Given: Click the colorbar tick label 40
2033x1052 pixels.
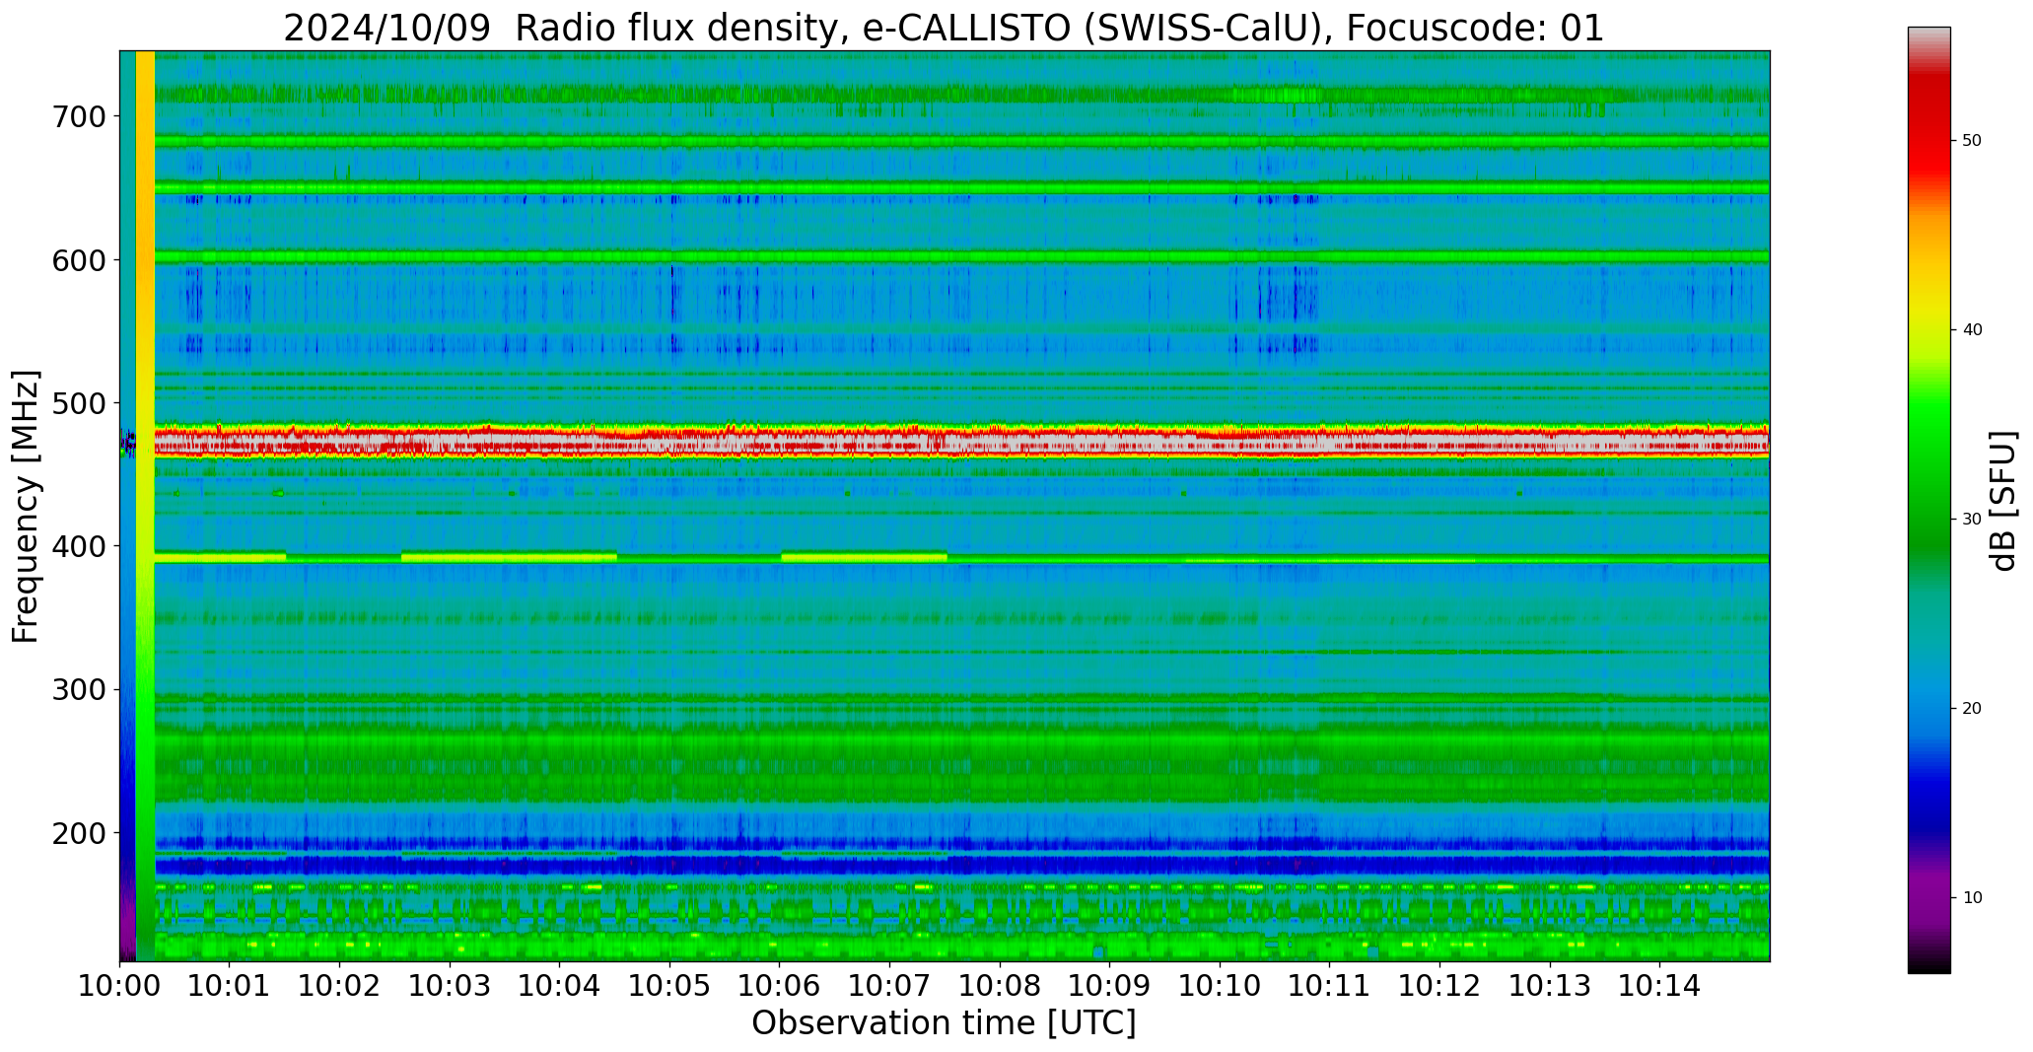Looking at the screenshot, I should (1972, 330).
